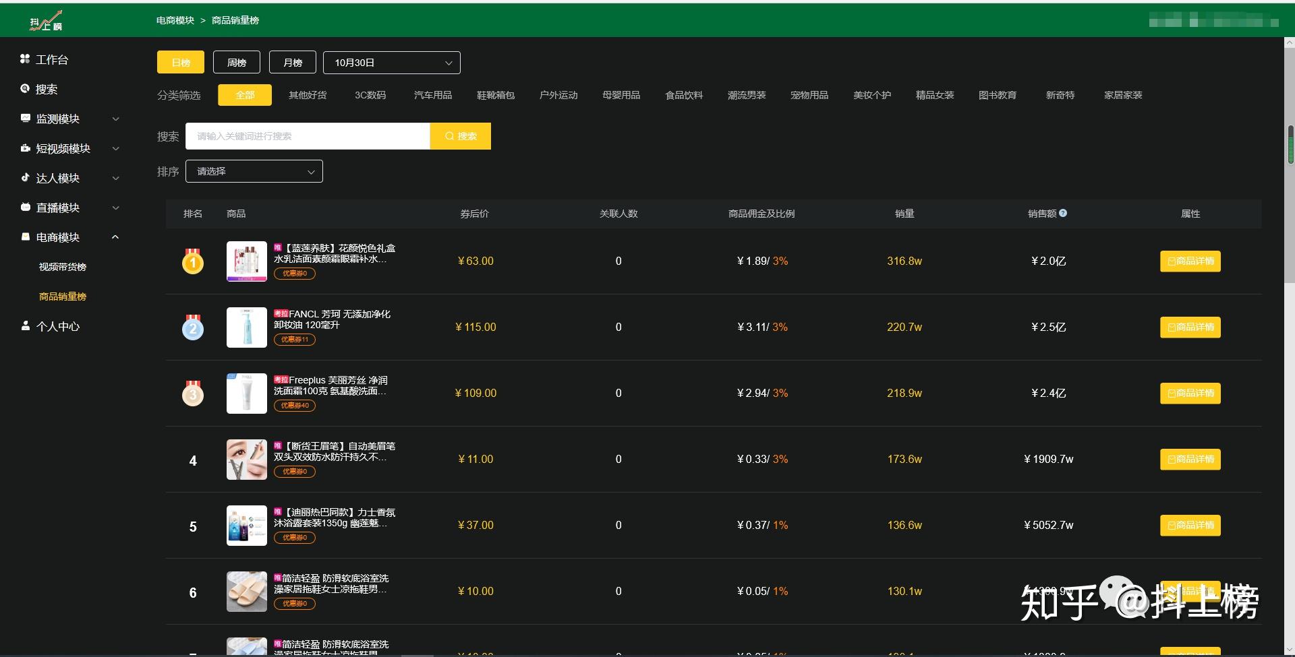Screen dimensions: 1295x657
Task: Click the 抖上榜 logo icon
Action: point(46,21)
